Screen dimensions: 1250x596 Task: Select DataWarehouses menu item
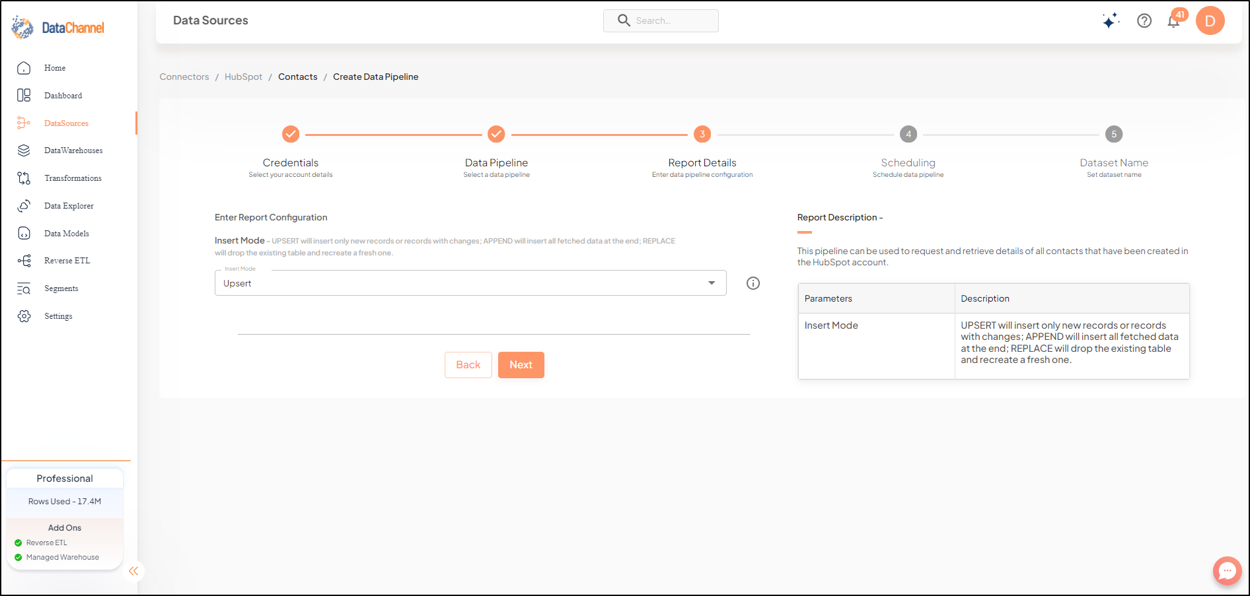click(x=73, y=150)
